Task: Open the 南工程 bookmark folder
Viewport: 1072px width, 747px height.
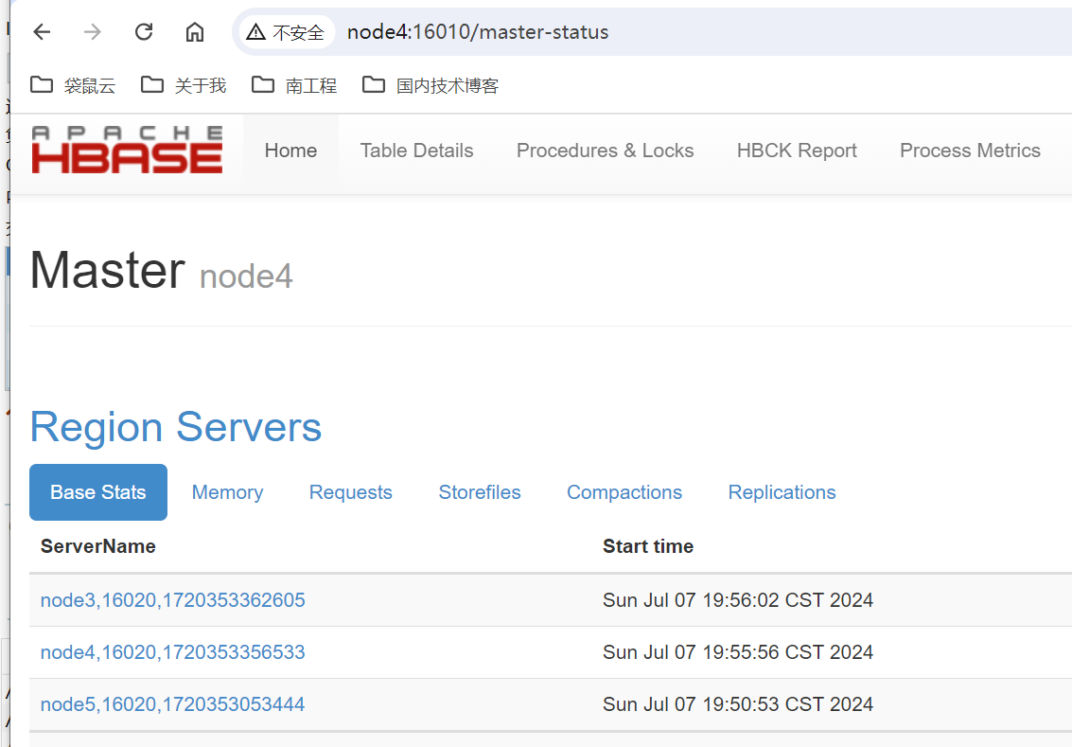Action: (x=294, y=85)
